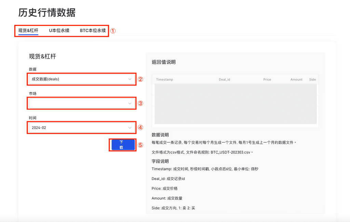The image size is (350, 222).
Task: Click the red circled number ② marker
Action: (x=140, y=79)
